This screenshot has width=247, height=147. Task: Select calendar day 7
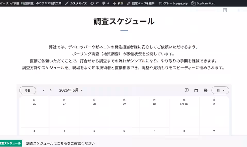click(x=154, y=131)
